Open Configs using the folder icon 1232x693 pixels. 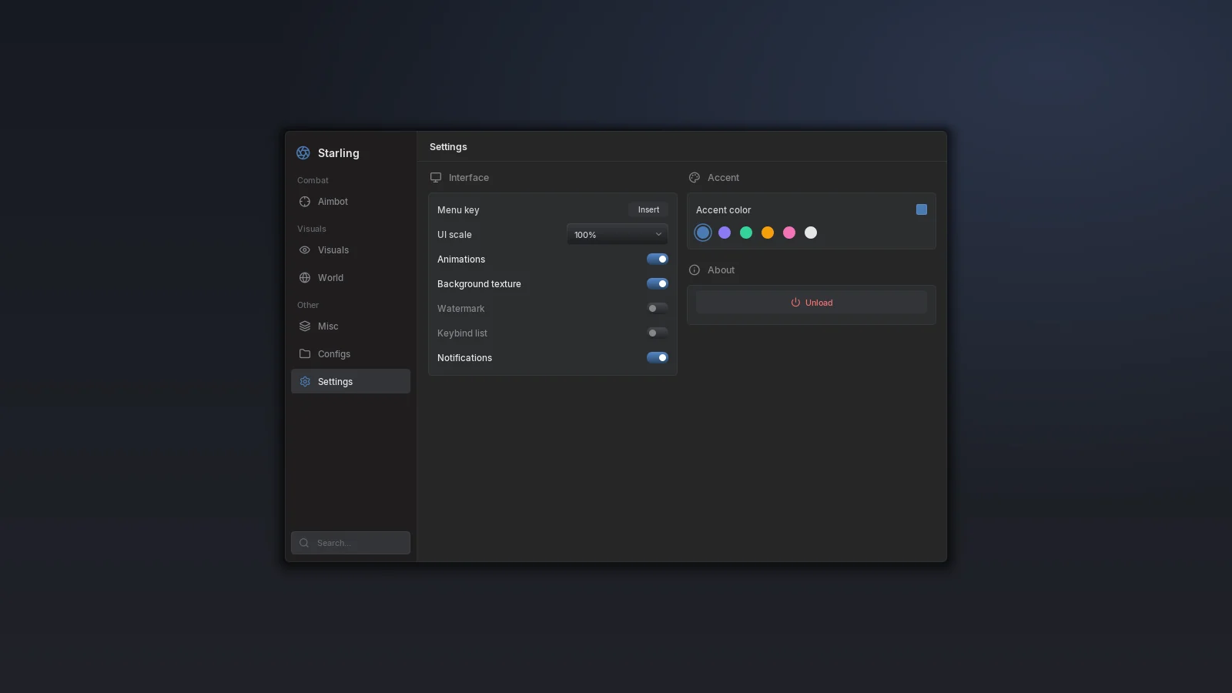coord(305,354)
